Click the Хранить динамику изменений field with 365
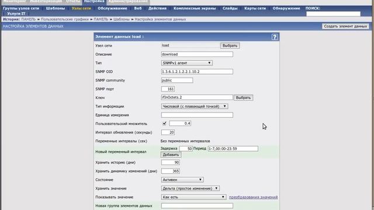374x210 pixels. tap(170, 171)
